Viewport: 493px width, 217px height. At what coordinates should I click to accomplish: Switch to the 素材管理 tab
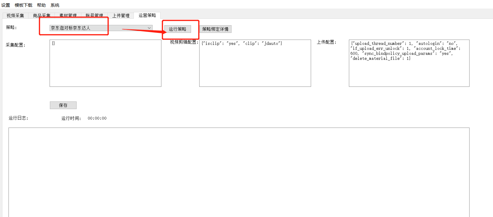pyautogui.click(x=68, y=16)
